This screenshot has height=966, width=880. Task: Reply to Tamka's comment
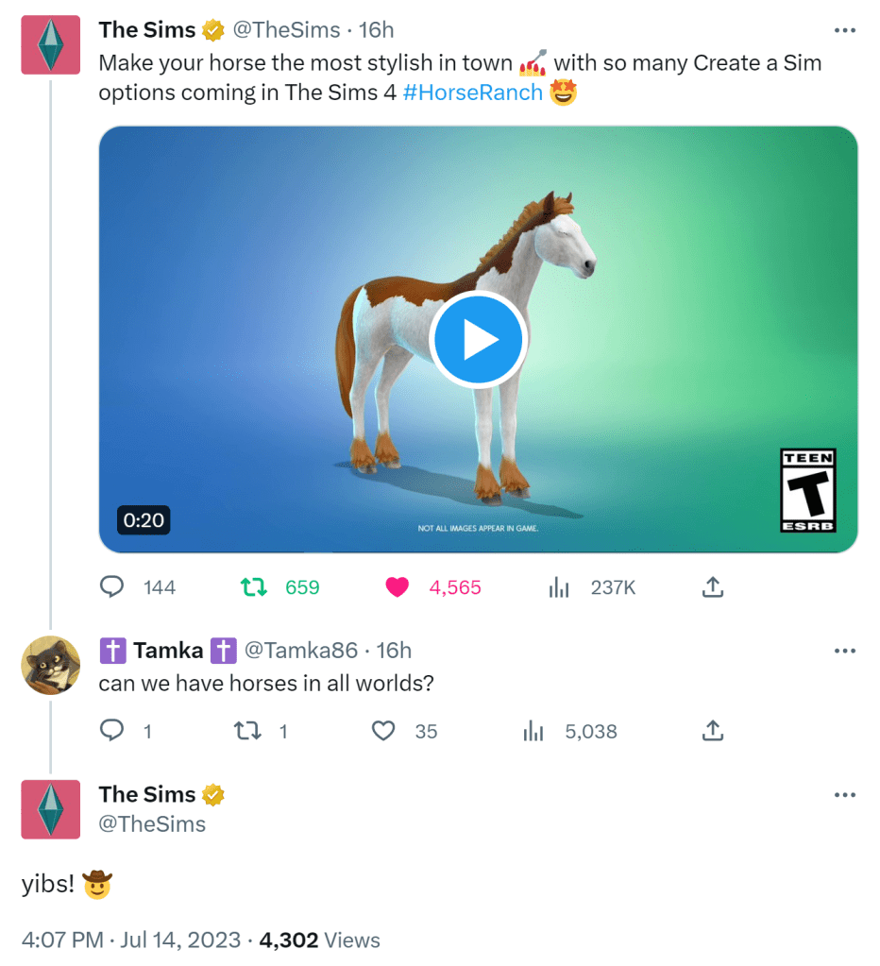[x=112, y=731]
